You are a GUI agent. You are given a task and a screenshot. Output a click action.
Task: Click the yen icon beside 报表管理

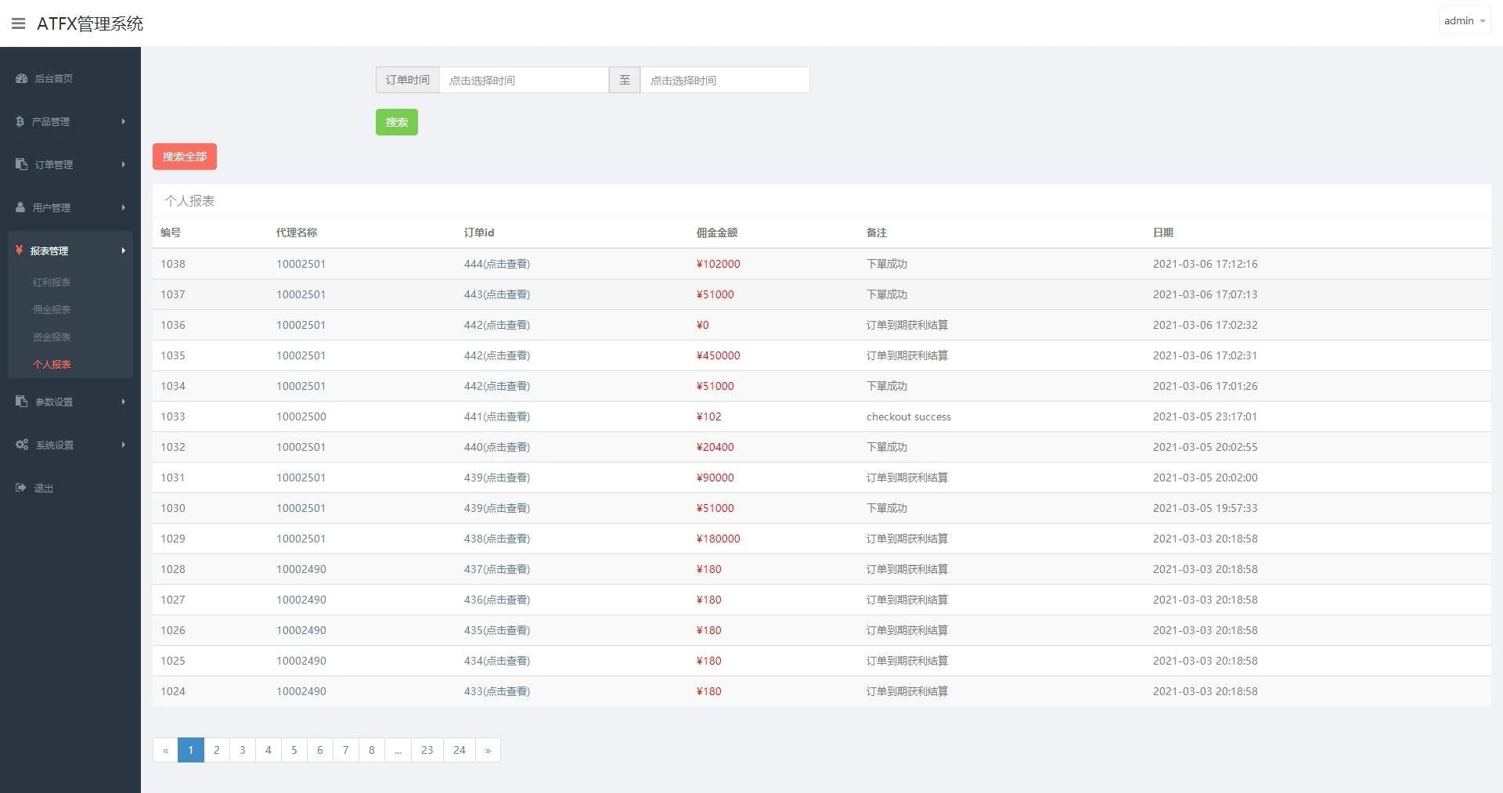pos(19,251)
